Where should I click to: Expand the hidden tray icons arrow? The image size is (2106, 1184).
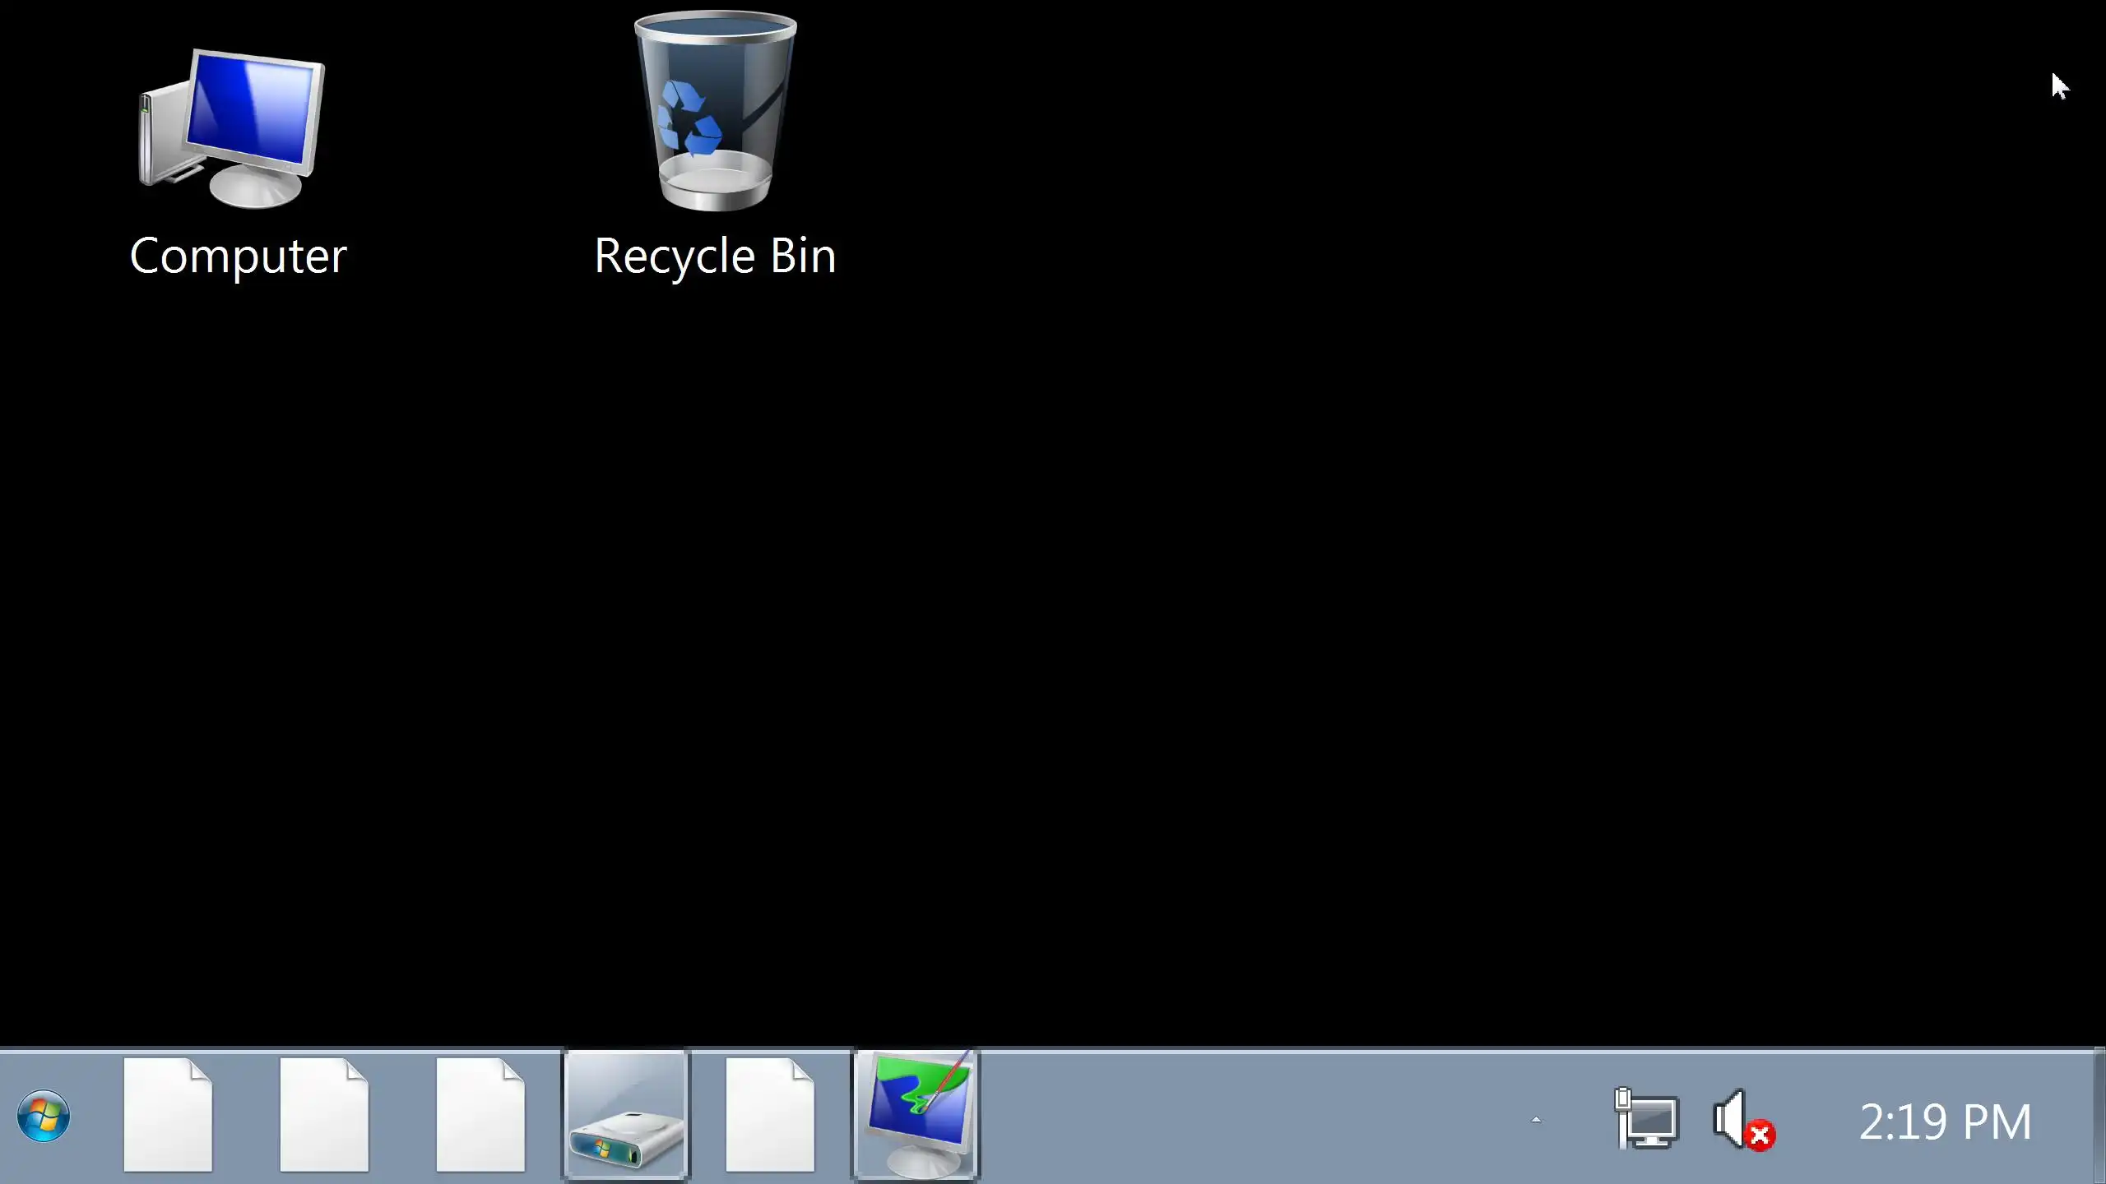(1536, 1120)
